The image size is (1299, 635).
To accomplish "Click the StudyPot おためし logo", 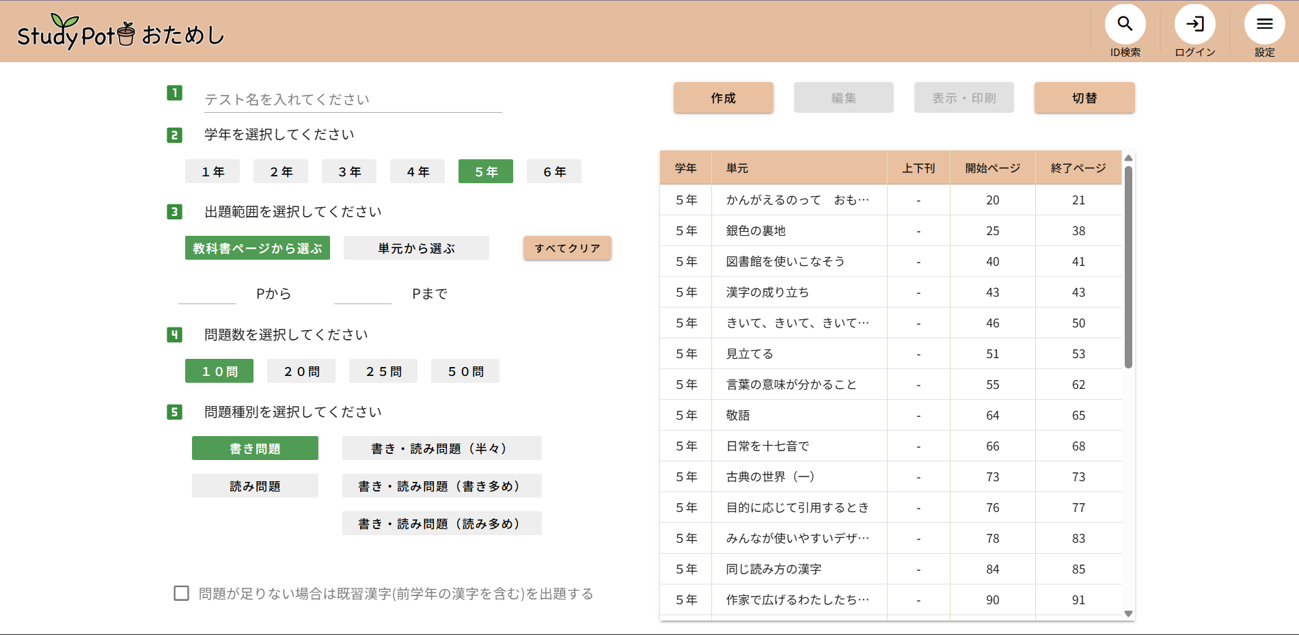I will (121, 33).
